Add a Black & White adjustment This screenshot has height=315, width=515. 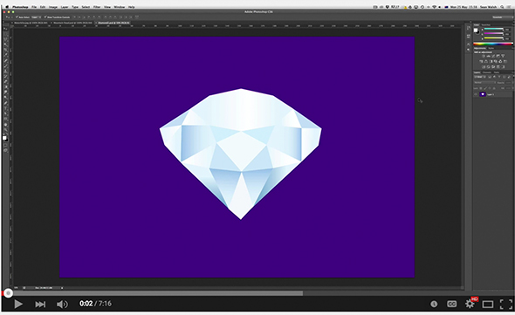tap(491, 61)
